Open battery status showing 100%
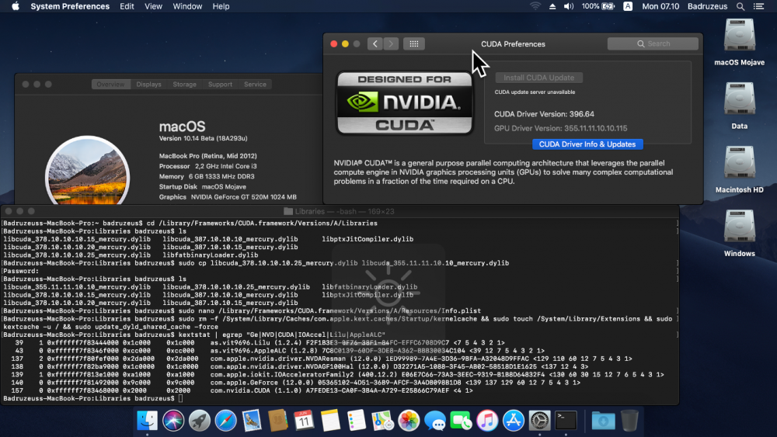The height and width of the screenshot is (437, 777). (598, 6)
